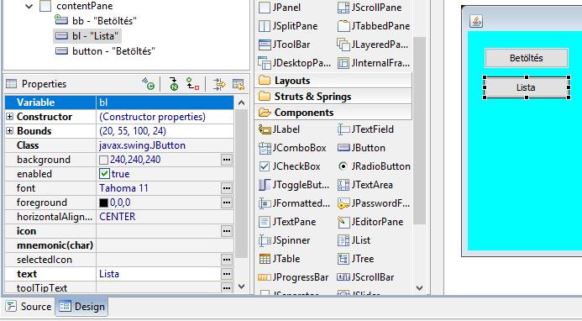Open the text property ellipsis button

pyautogui.click(x=227, y=274)
